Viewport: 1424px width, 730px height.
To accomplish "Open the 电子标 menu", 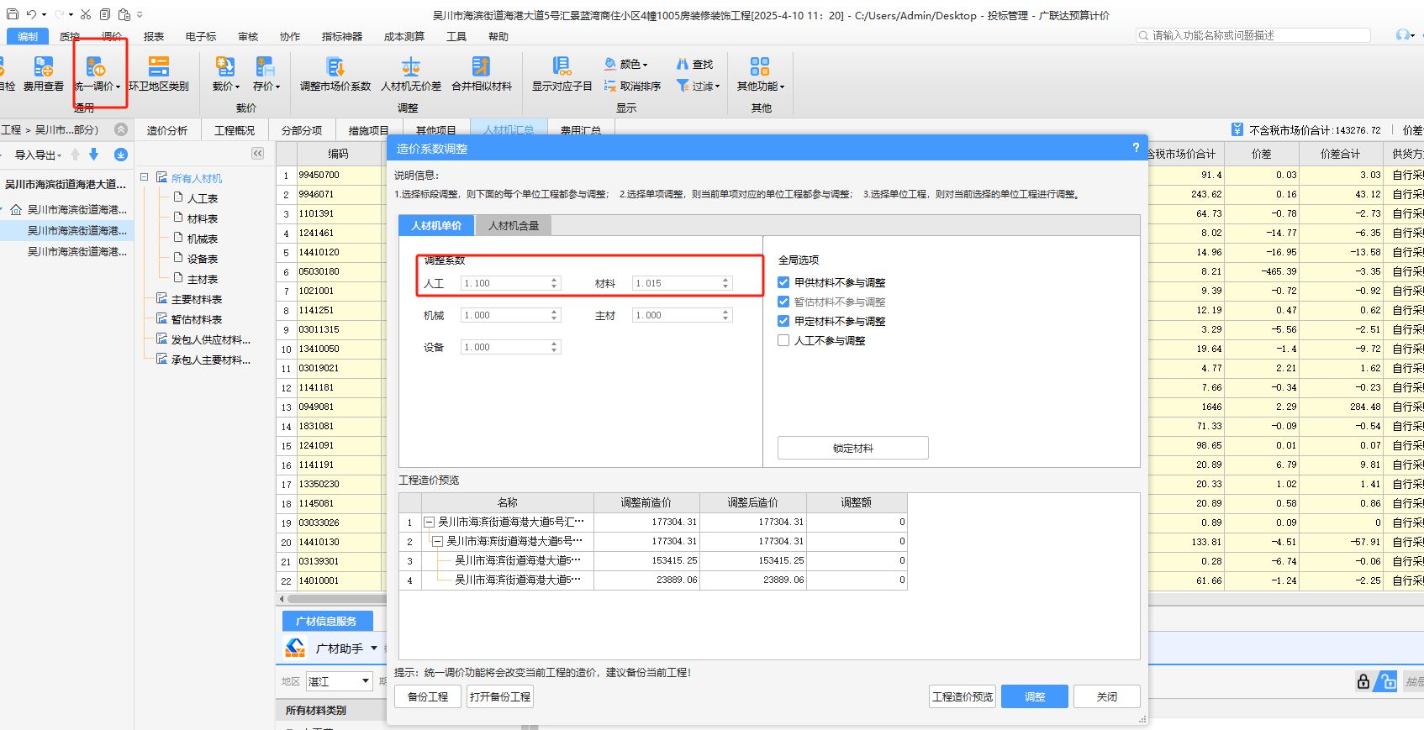I will tap(201, 36).
